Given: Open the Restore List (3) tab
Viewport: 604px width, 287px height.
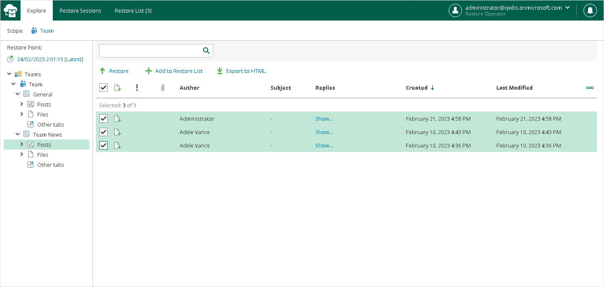Looking at the screenshot, I should (x=133, y=10).
